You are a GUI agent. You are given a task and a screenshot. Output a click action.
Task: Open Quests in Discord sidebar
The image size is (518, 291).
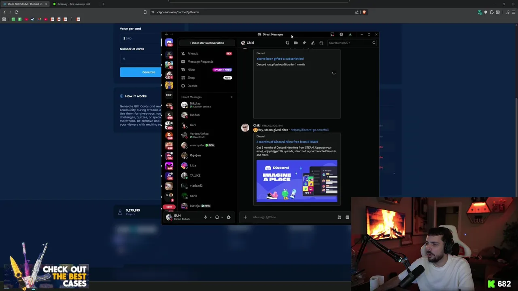coord(206,86)
